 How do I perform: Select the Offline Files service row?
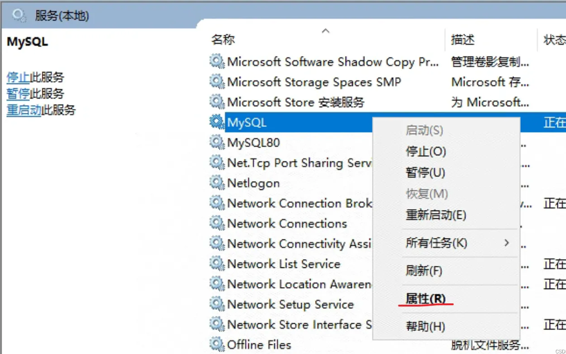(259, 345)
